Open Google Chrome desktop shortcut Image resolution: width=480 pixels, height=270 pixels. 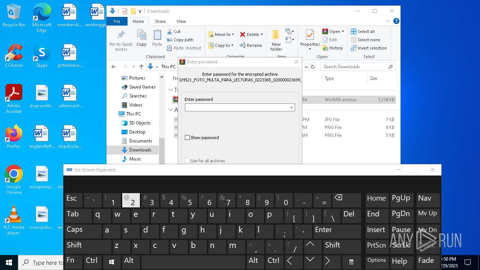14,180
